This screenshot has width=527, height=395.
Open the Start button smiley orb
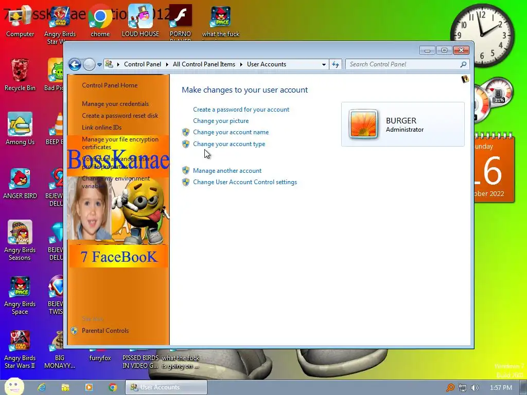(14, 386)
